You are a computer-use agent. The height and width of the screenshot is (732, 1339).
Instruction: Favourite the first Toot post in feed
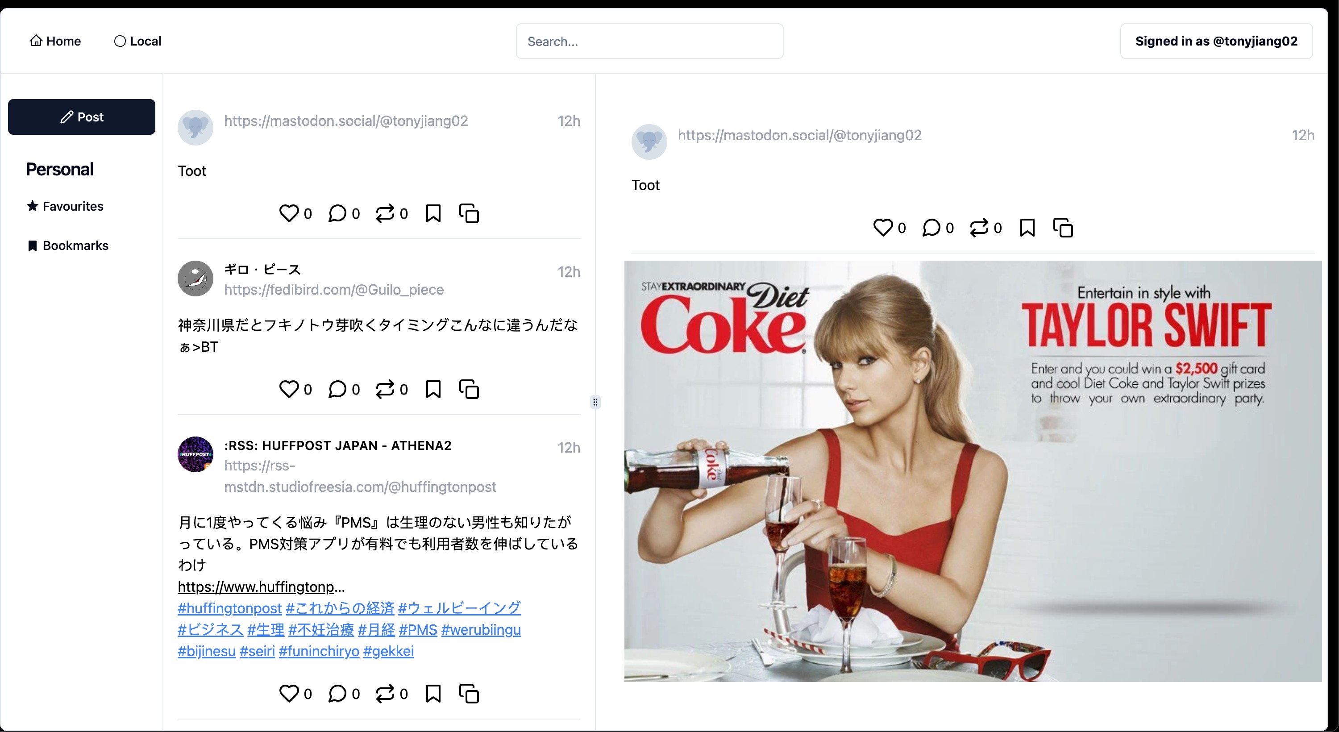(289, 213)
